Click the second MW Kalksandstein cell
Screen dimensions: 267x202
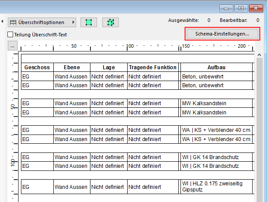click(216, 112)
